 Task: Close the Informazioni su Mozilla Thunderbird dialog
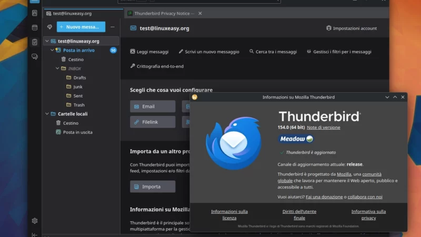tap(403, 97)
